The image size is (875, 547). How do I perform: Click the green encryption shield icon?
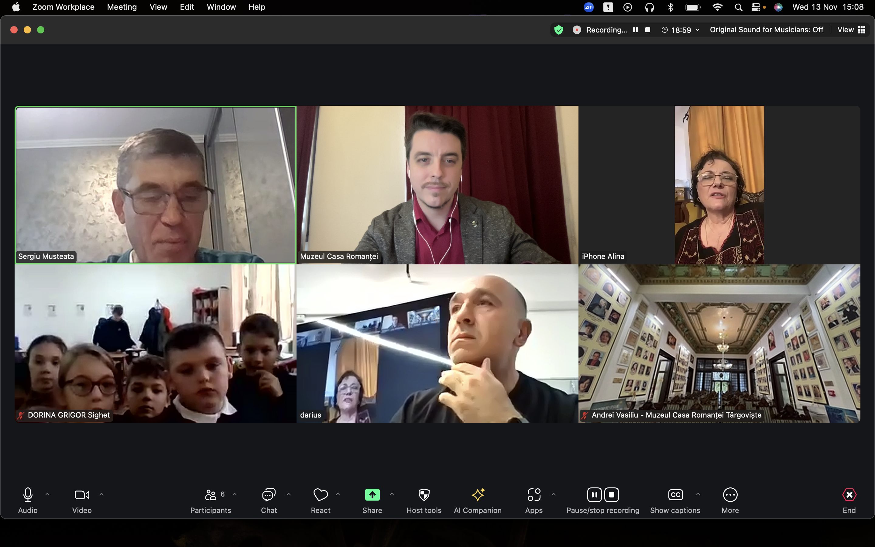coord(559,30)
